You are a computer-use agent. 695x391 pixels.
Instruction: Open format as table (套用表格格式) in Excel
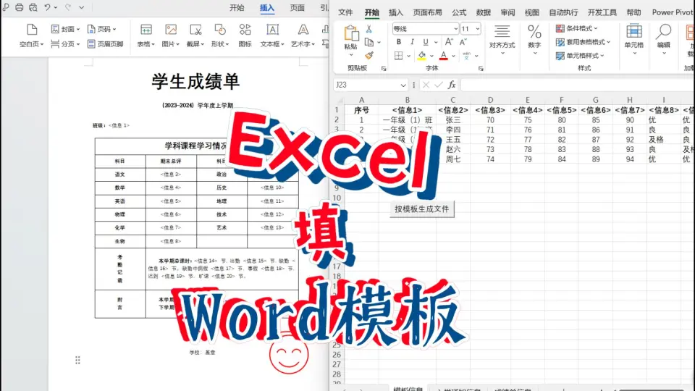click(583, 42)
